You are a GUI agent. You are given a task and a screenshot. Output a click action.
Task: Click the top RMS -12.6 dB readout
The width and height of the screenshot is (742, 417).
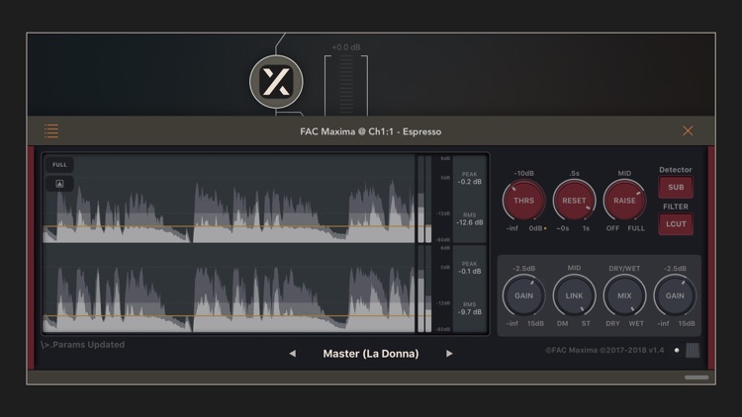pyautogui.click(x=469, y=219)
